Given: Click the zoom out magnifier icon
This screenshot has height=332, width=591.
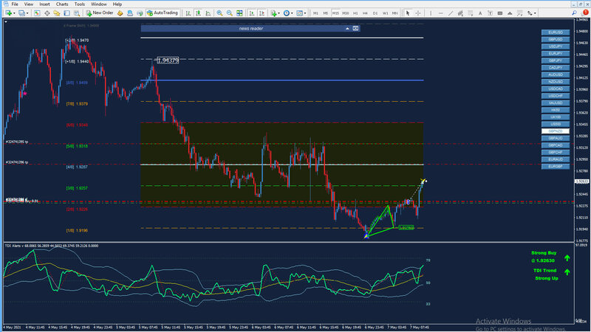Looking at the screenshot, I should [229, 13].
